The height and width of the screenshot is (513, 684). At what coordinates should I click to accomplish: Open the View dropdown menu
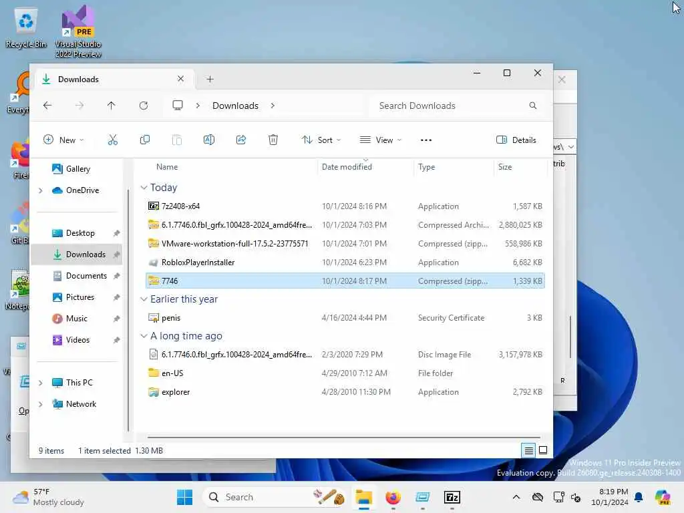[380, 140]
